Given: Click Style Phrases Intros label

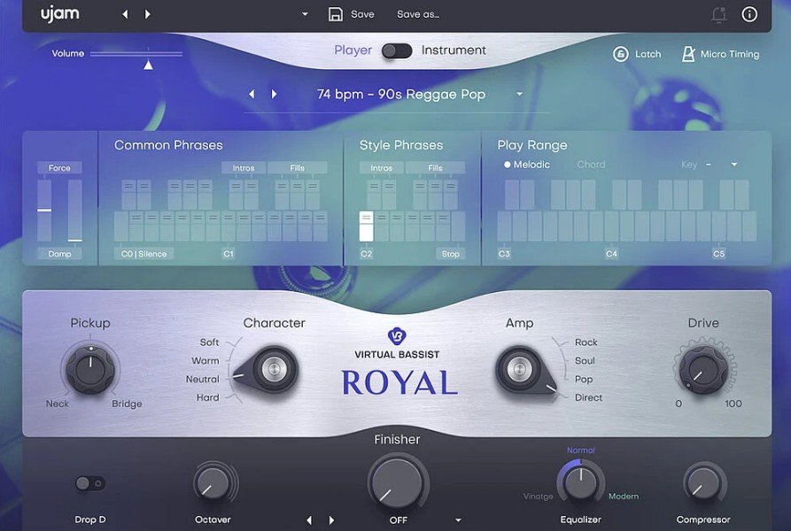Looking at the screenshot, I should pyautogui.click(x=382, y=168).
